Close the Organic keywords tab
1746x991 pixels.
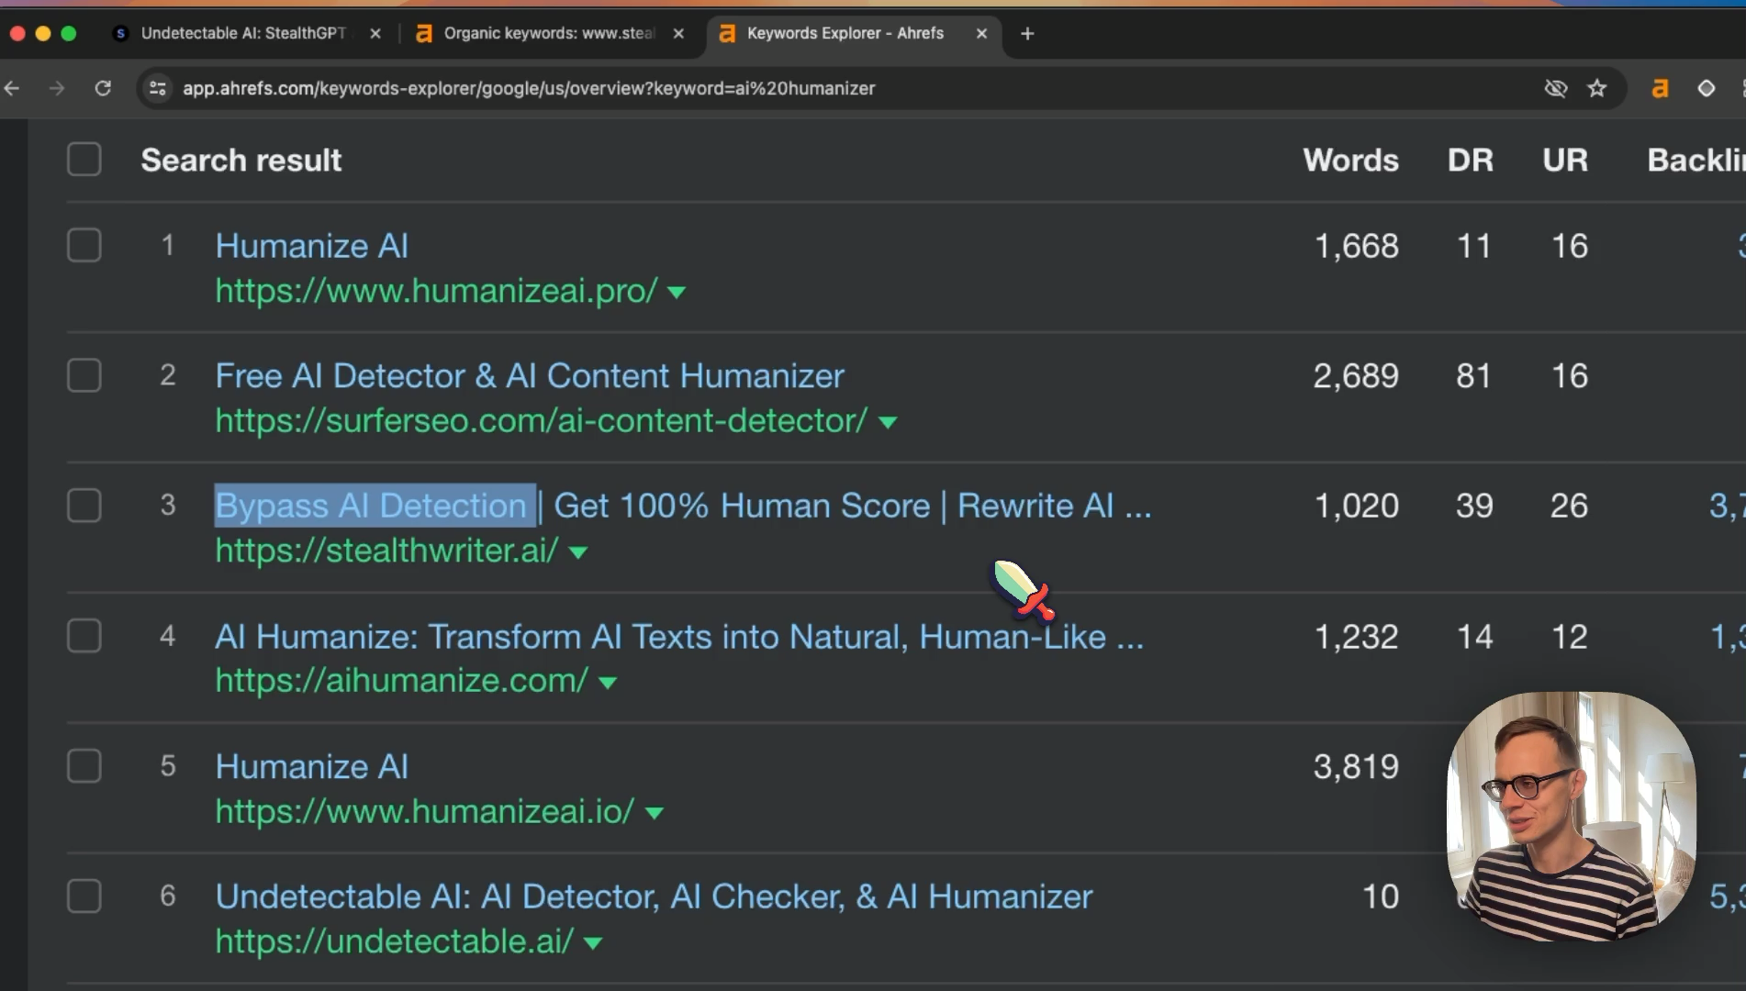pyautogui.click(x=678, y=33)
